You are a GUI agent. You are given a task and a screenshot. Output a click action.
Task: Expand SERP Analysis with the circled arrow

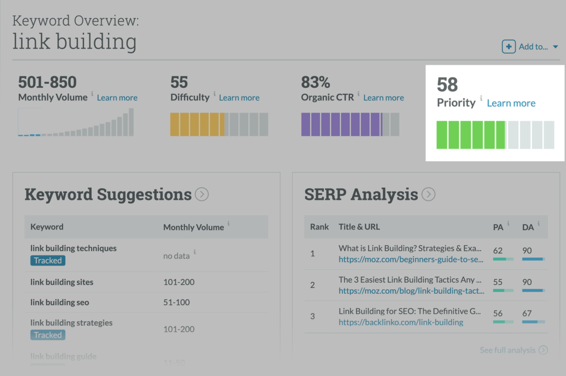(428, 194)
